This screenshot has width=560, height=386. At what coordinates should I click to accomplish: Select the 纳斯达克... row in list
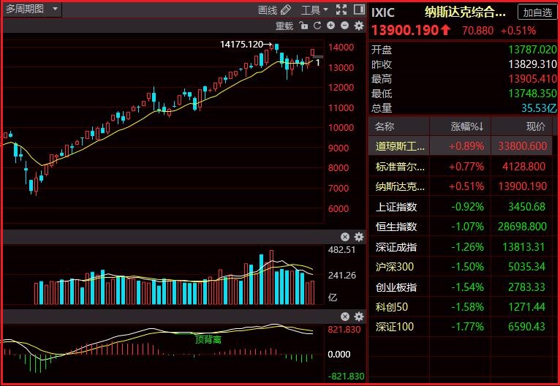click(x=461, y=186)
